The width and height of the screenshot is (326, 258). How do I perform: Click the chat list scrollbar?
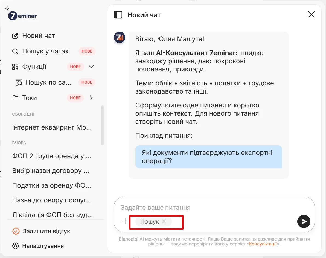tap(102, 125)
